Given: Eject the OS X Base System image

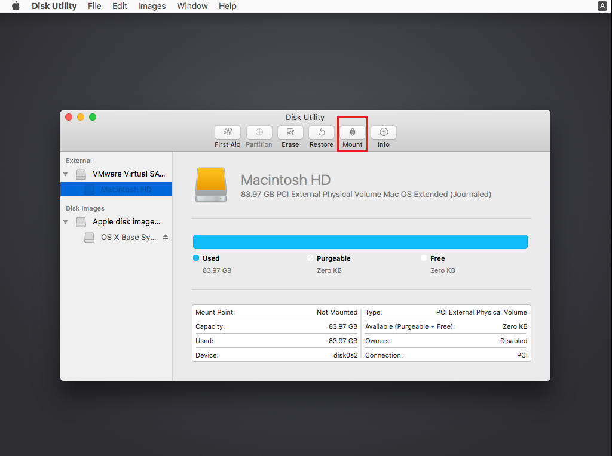Looking at the screenshot, I should [166, 237].
